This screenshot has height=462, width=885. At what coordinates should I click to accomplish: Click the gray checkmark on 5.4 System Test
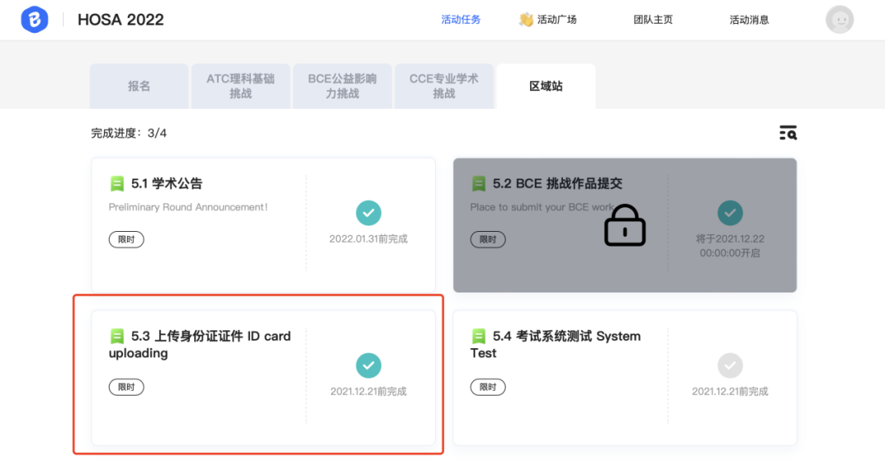(730, 365)
